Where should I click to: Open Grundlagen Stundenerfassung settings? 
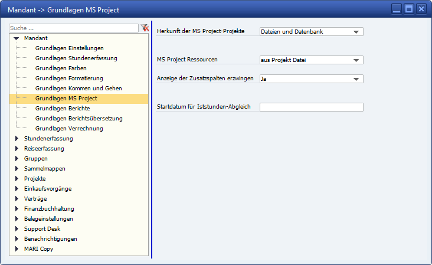[x=76, y=58]
